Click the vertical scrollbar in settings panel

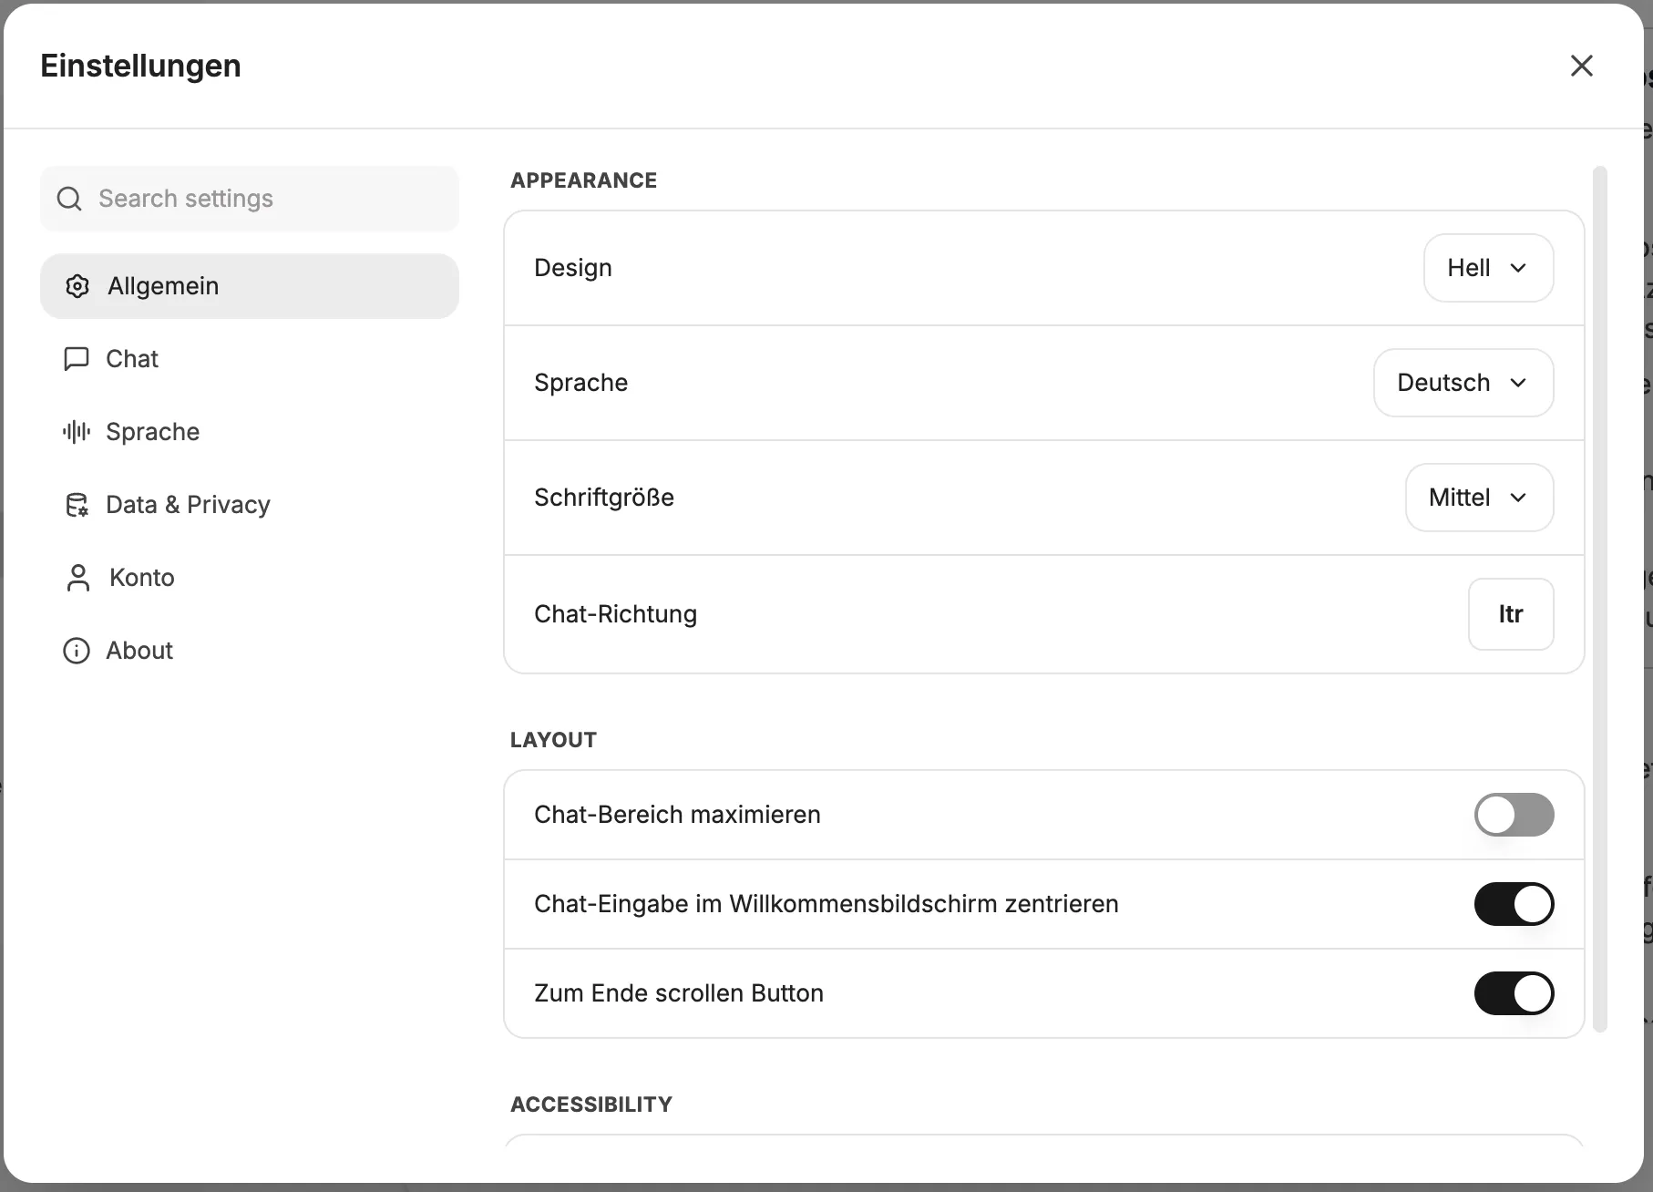[x=1600, y=599]
